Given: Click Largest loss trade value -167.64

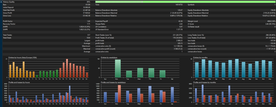Looking at the screenshot, I should click(273, 41).
